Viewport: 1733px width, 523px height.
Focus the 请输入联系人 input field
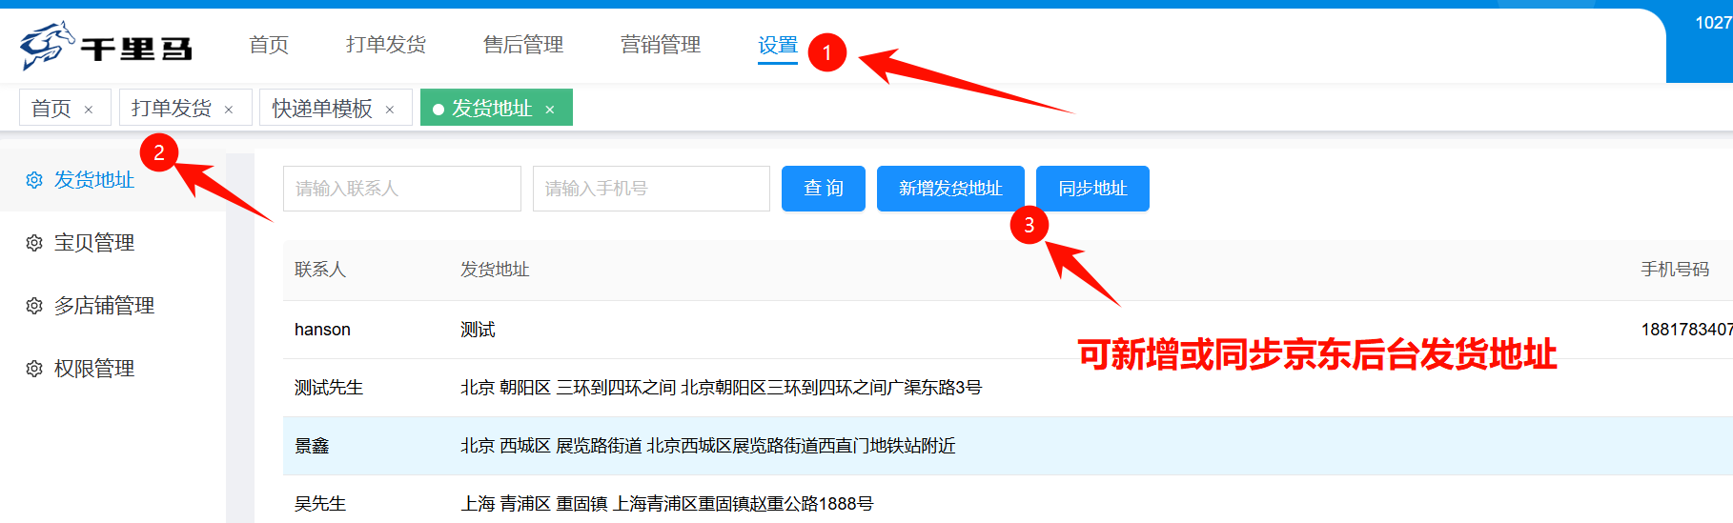401,189
